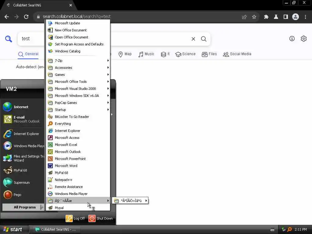The image size is (312, 234).
Task: Open Windows Catalog
Action: coord(78,51)
